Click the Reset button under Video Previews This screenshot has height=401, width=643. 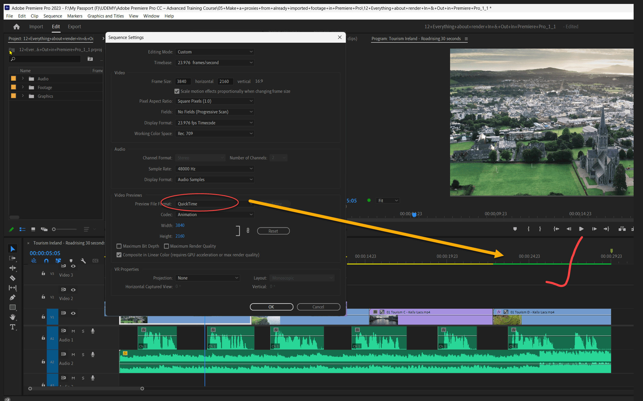pyautogui.click(x=273, y=231)
